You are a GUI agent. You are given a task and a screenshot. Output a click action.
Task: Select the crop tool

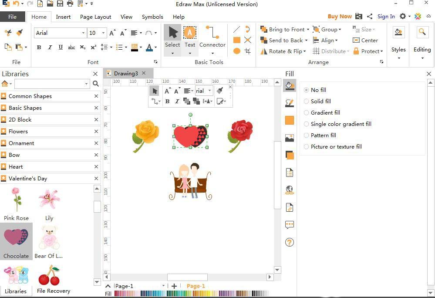[x=248, y=51]
